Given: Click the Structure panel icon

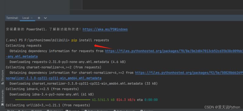Looking at the screenshot, I should [x=2, y=83].
